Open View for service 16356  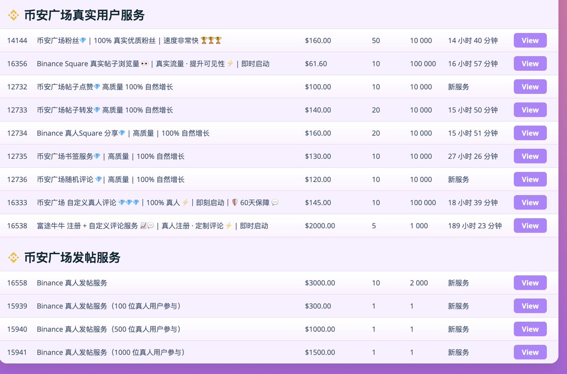click(530, 64)
